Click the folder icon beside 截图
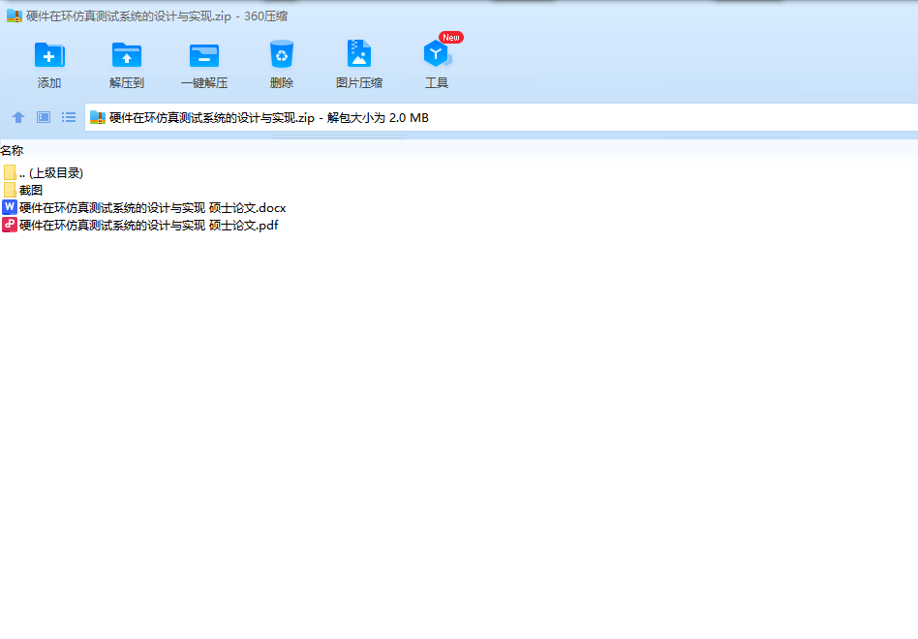Image resolution: width=918 pixels, height=639 pixels. 10,190
